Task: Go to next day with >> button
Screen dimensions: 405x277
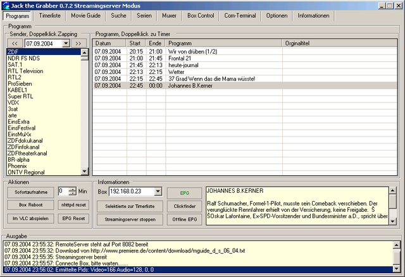Action: pos(78,43)
